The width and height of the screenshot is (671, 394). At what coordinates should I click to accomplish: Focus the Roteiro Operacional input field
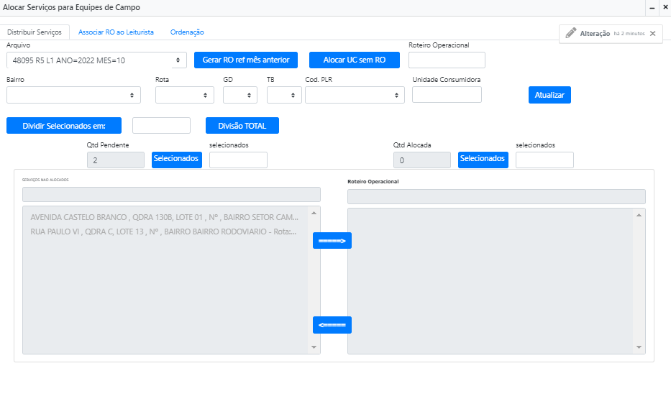tap(447, 60)
